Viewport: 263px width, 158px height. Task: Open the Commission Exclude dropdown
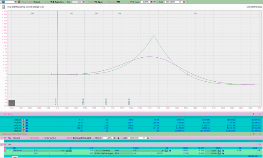coord(32,2)
